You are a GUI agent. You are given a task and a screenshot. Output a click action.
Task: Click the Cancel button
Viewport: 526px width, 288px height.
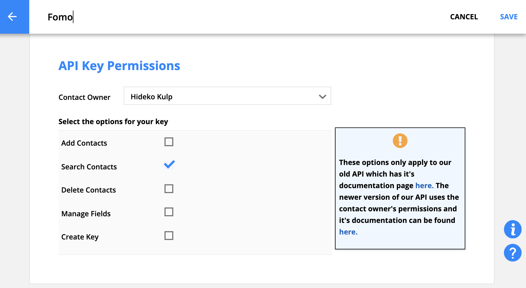tap(464, 17)
